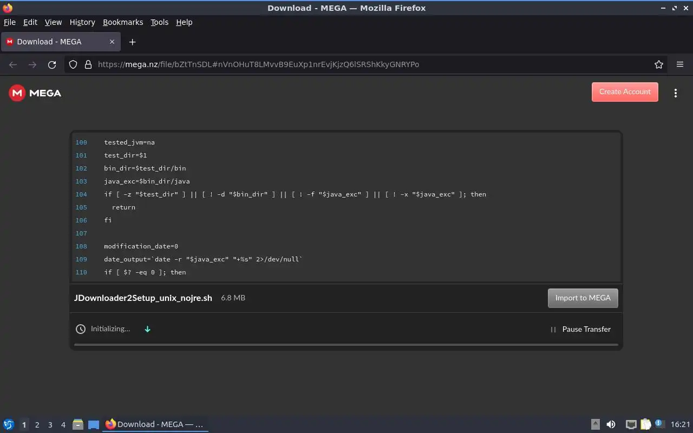Open the clipboard tray icon
Image resolution: width=693 pixels, height=433 pixels.
[x=646, y=424]
